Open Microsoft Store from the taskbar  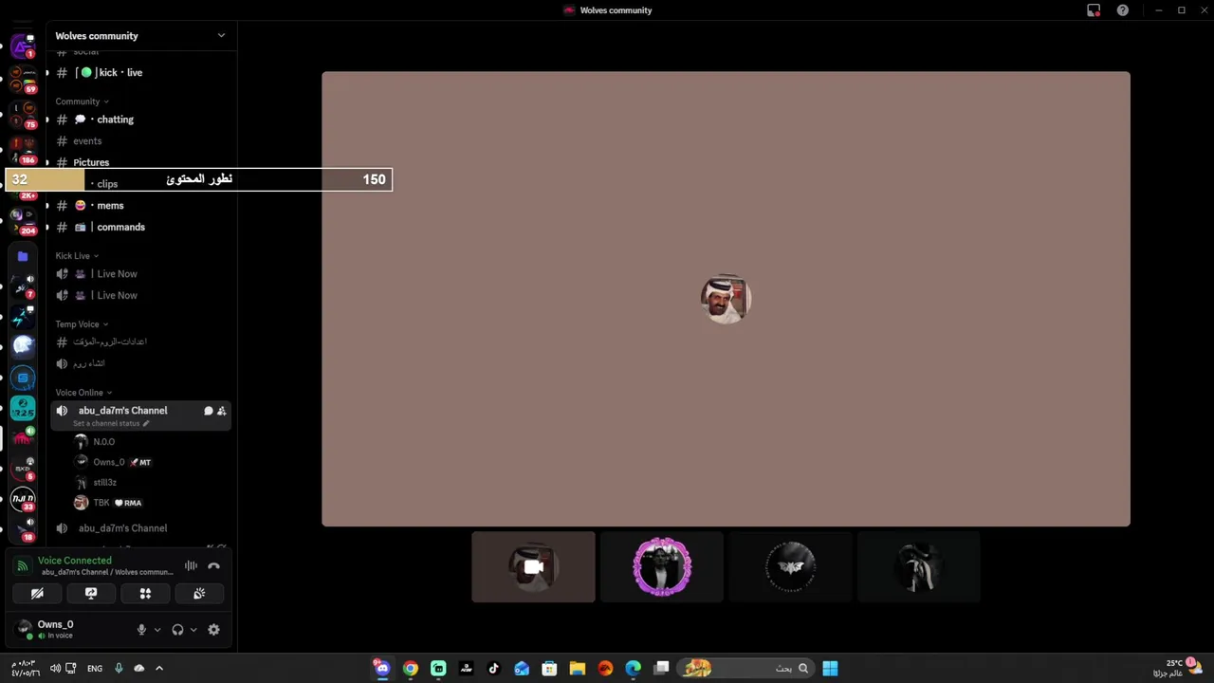click(x=549, y=668)
